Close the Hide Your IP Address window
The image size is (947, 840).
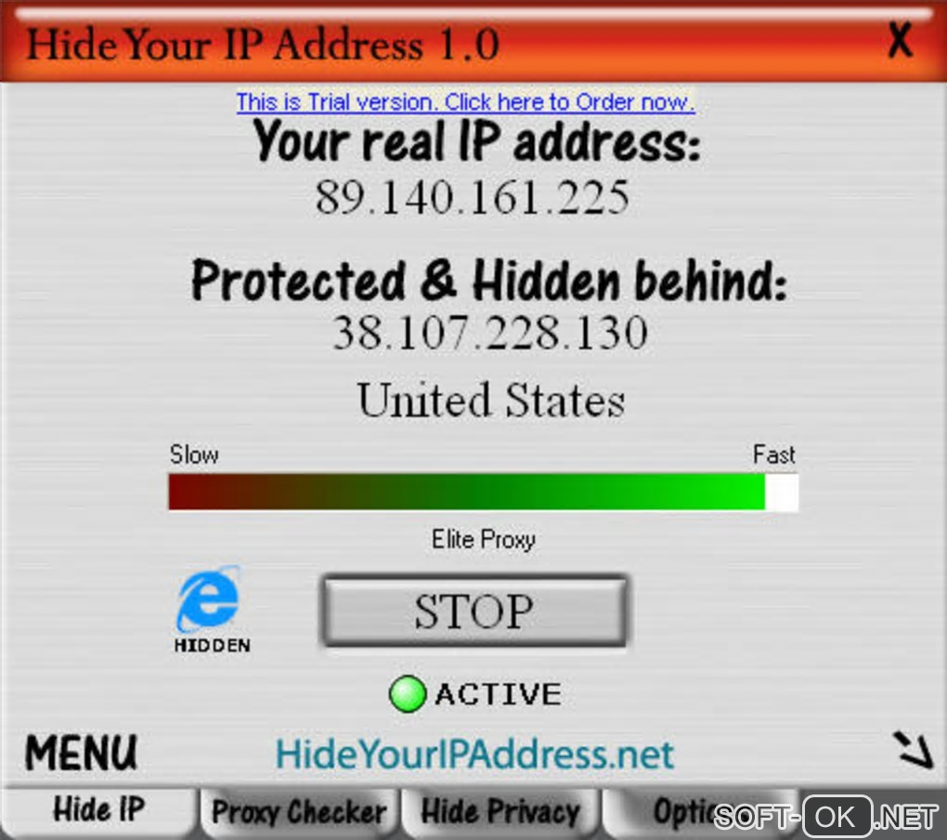[900, 40]
